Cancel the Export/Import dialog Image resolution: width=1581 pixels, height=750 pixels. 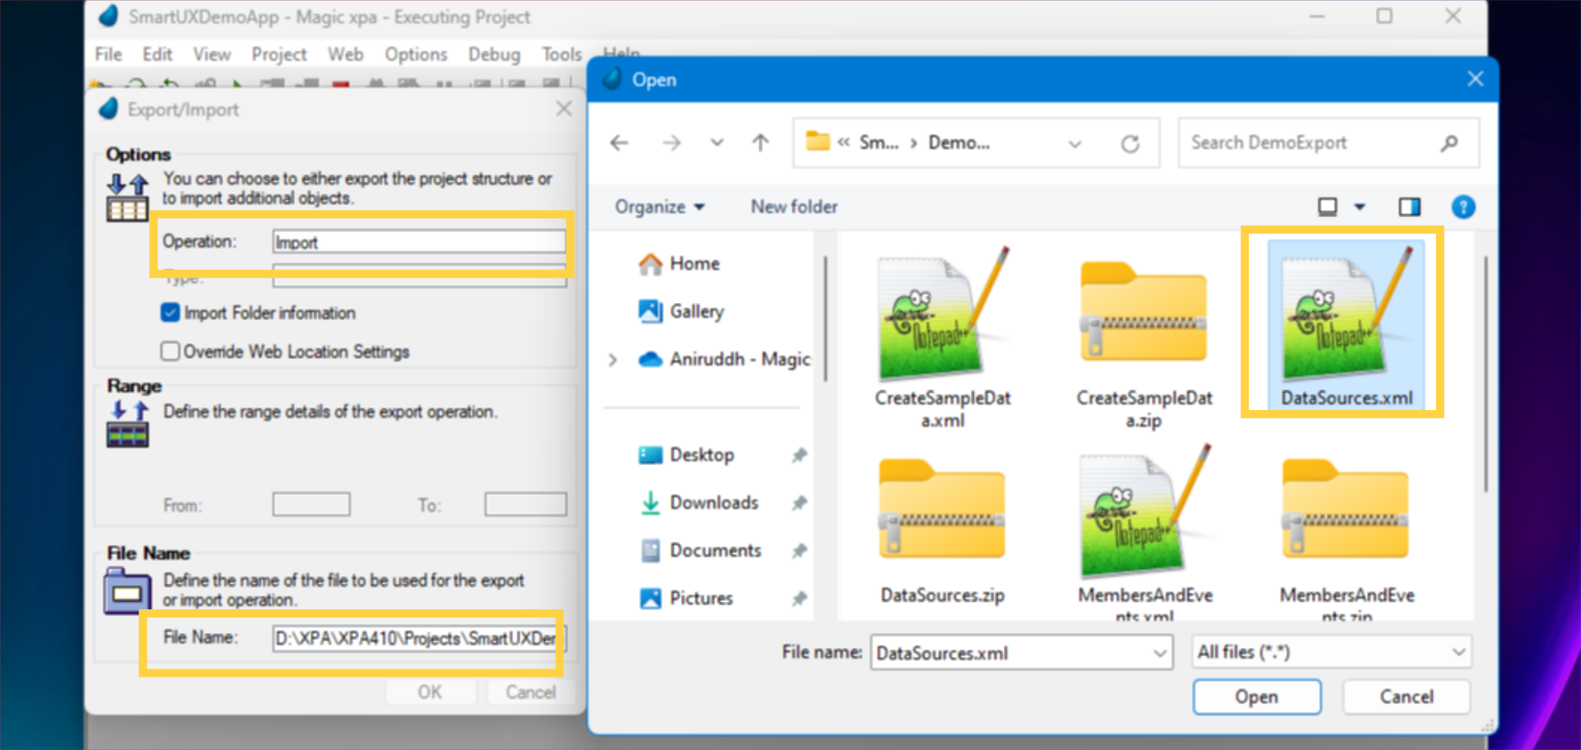(530, 692)
